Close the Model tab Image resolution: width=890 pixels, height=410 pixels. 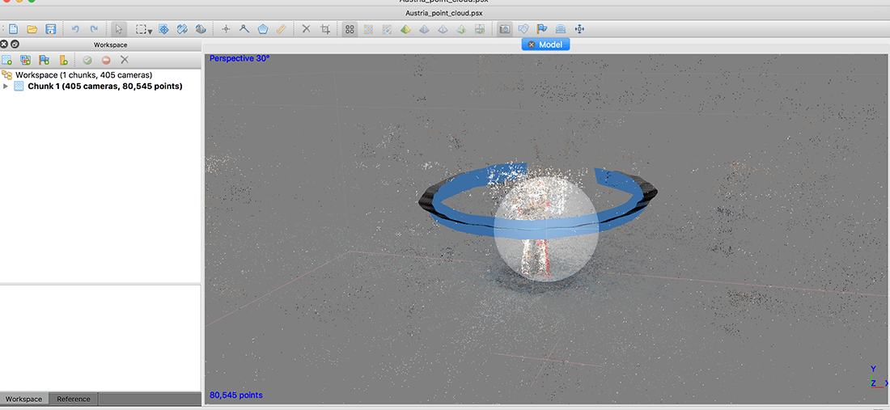point(532,44)
